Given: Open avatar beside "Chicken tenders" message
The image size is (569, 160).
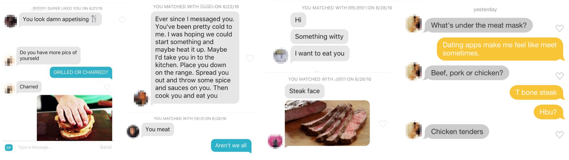Looking at the screenshot, I should (414, 130).
